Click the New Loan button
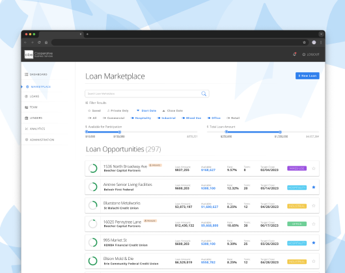 (307, 76)
